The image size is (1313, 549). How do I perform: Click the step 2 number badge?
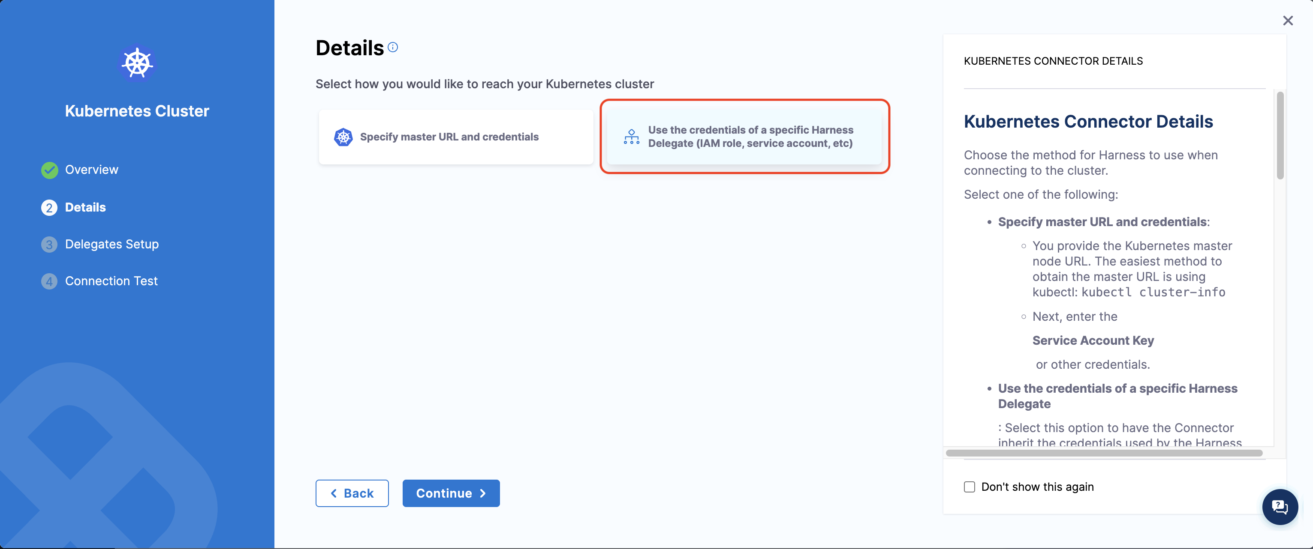(x=49, y=208)
